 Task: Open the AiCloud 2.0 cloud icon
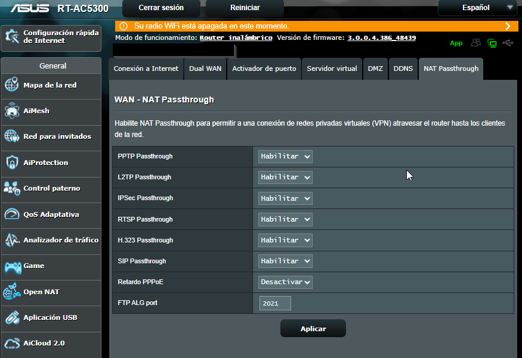click(12, 343)
